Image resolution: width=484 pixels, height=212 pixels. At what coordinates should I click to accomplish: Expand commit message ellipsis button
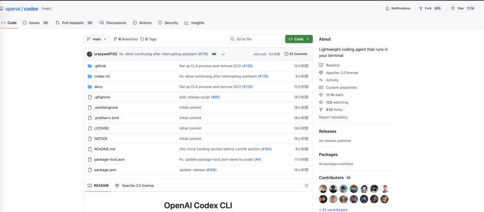[214, 54]
